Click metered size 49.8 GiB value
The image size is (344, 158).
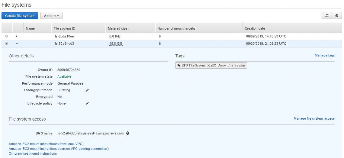[x=116, y=43]
